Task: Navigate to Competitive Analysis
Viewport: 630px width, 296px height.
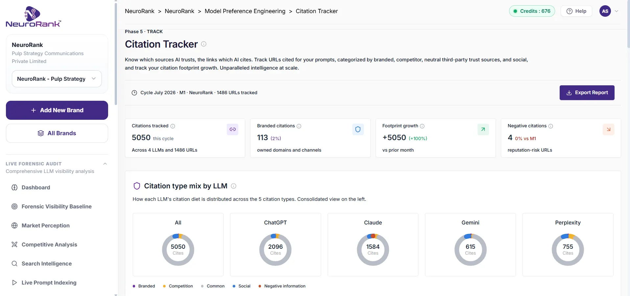Action: [x=49, y=244]
